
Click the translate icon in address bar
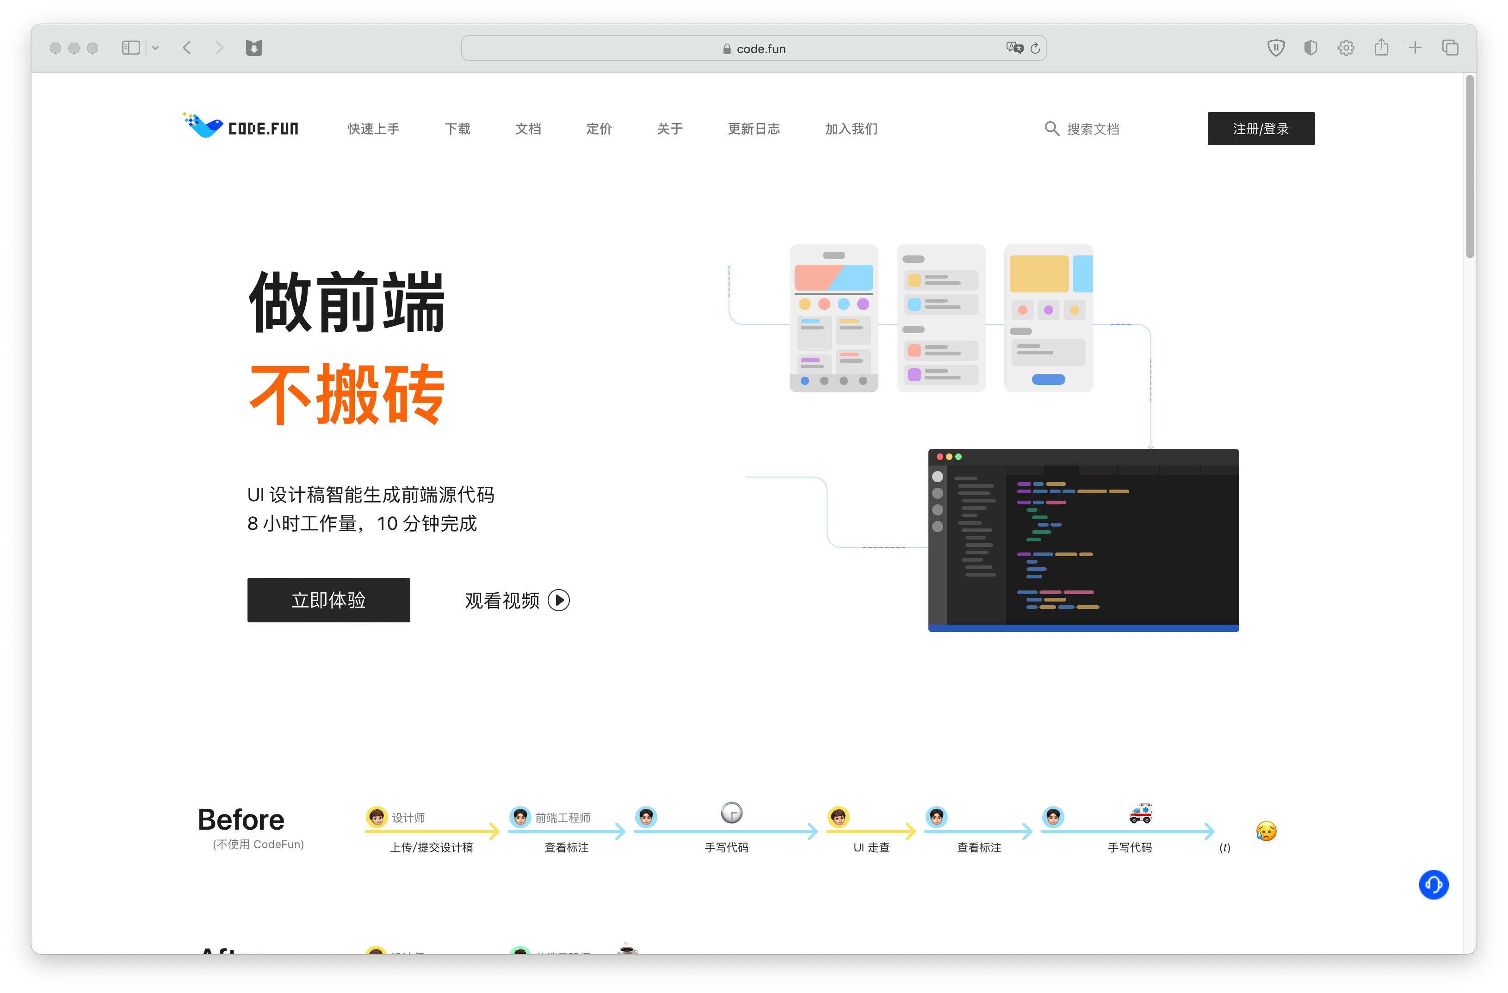pyautogui.click(x=1014, y=48)
